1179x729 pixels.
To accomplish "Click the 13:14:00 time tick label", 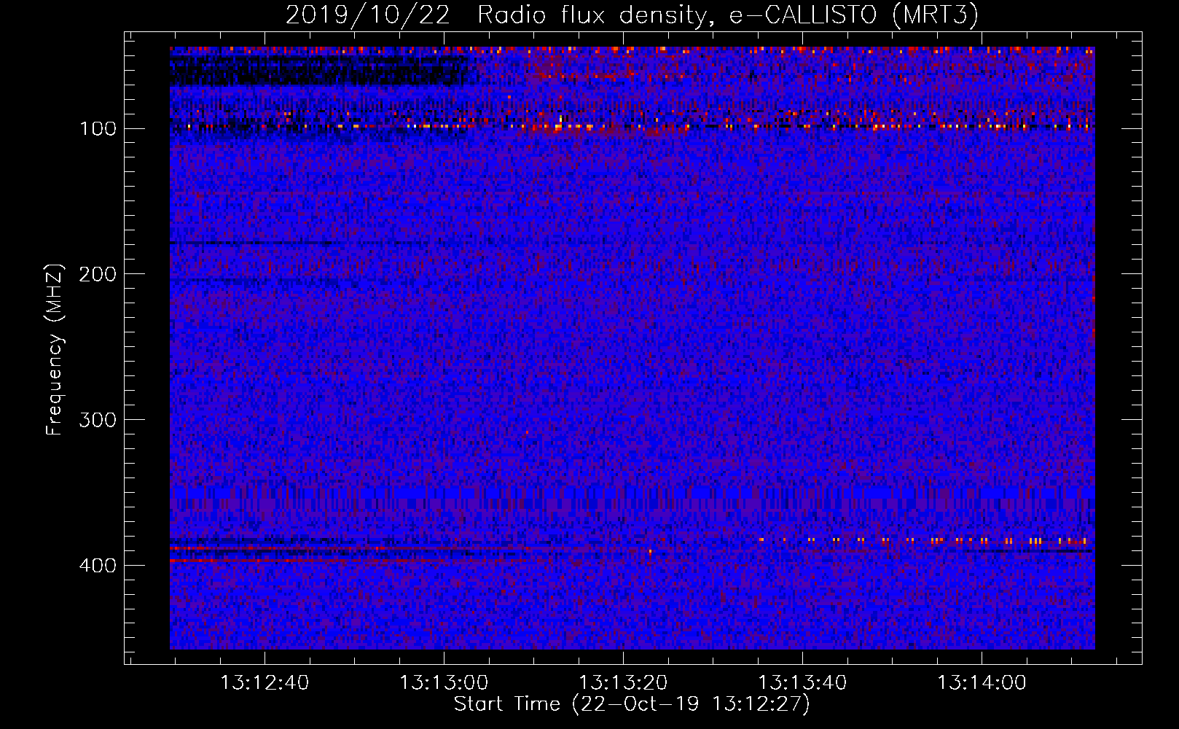I will 982,683.
